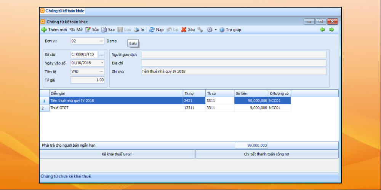The height and width of the screenshot is (190, 381).
Task: Click the wrench tool icon
Action: [x=200, y=30]
